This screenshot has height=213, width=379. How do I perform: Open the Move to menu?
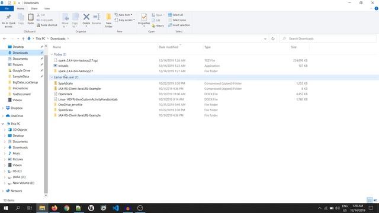coord(65,20)
